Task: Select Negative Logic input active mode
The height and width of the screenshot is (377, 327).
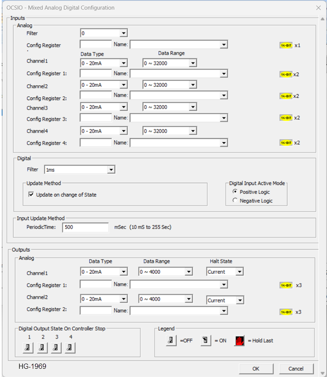Action: pos(235,201)
